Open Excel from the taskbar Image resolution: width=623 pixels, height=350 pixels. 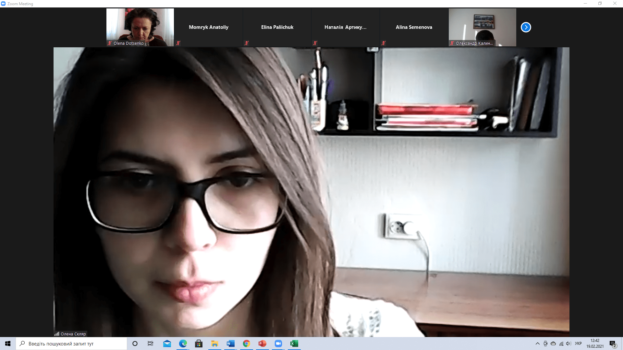(x=294, y=344)
